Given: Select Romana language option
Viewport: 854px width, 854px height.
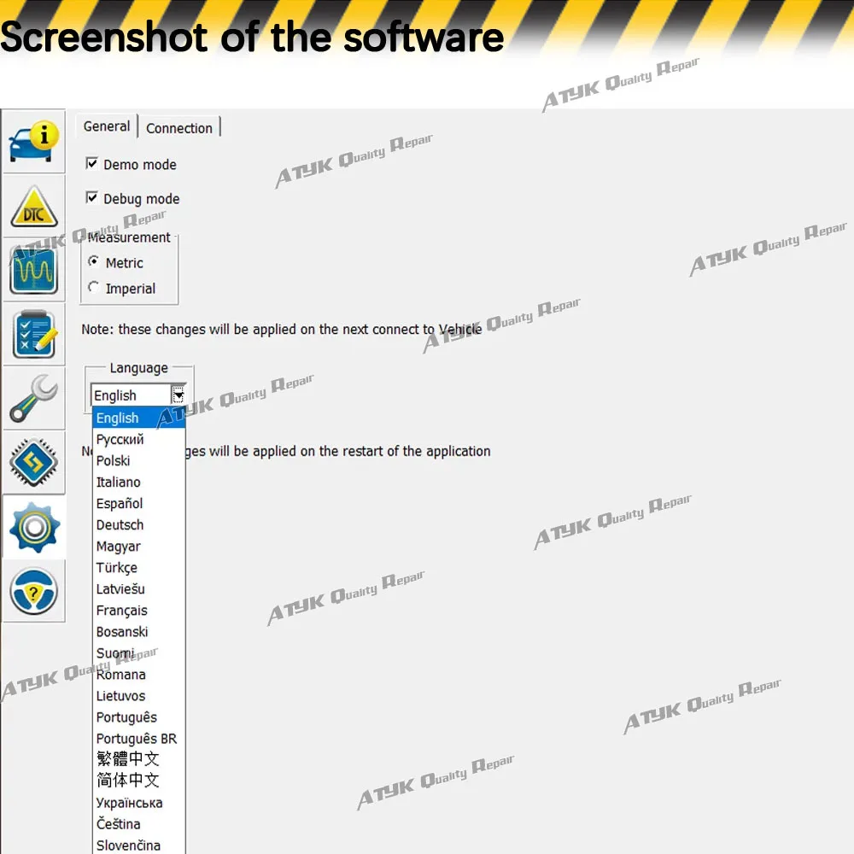Looking at the screenshot, I should coord(139,675).
